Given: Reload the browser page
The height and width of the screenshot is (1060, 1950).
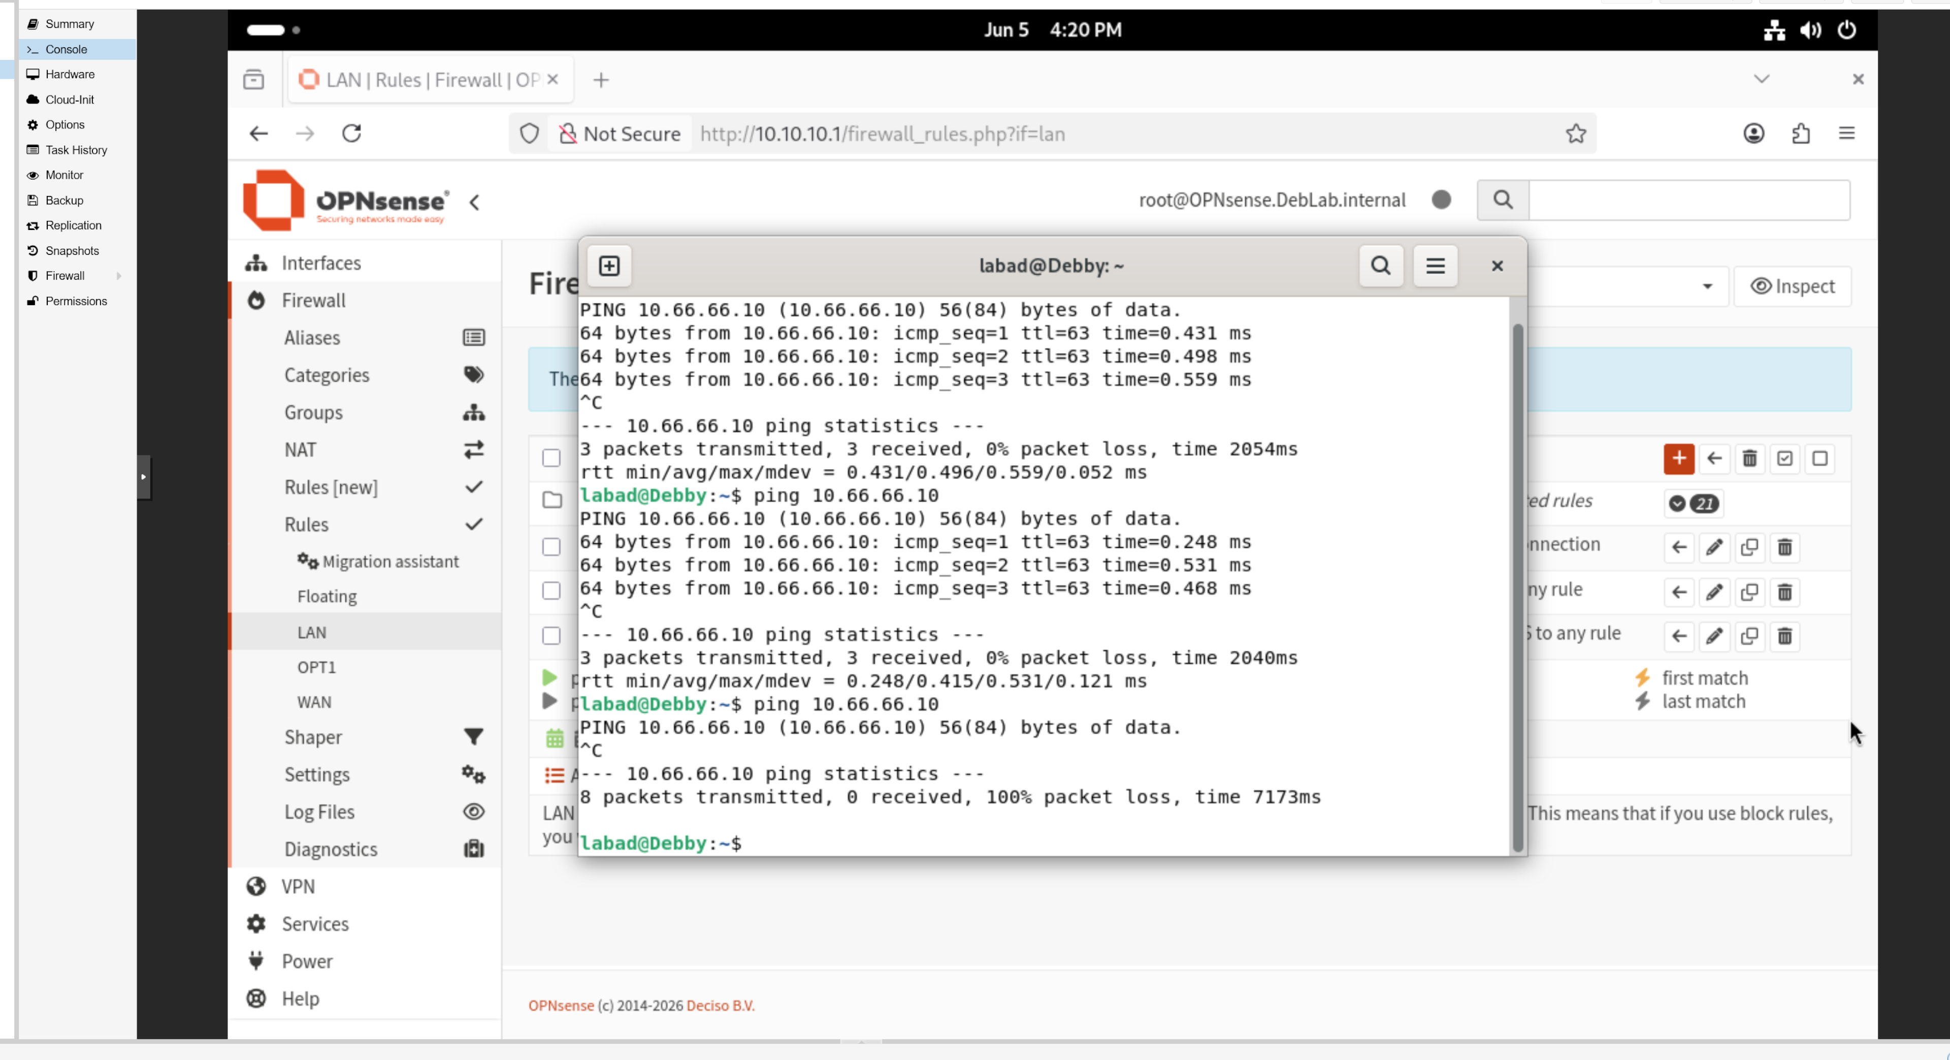Looking at the screenshot, I should (352, 134).
